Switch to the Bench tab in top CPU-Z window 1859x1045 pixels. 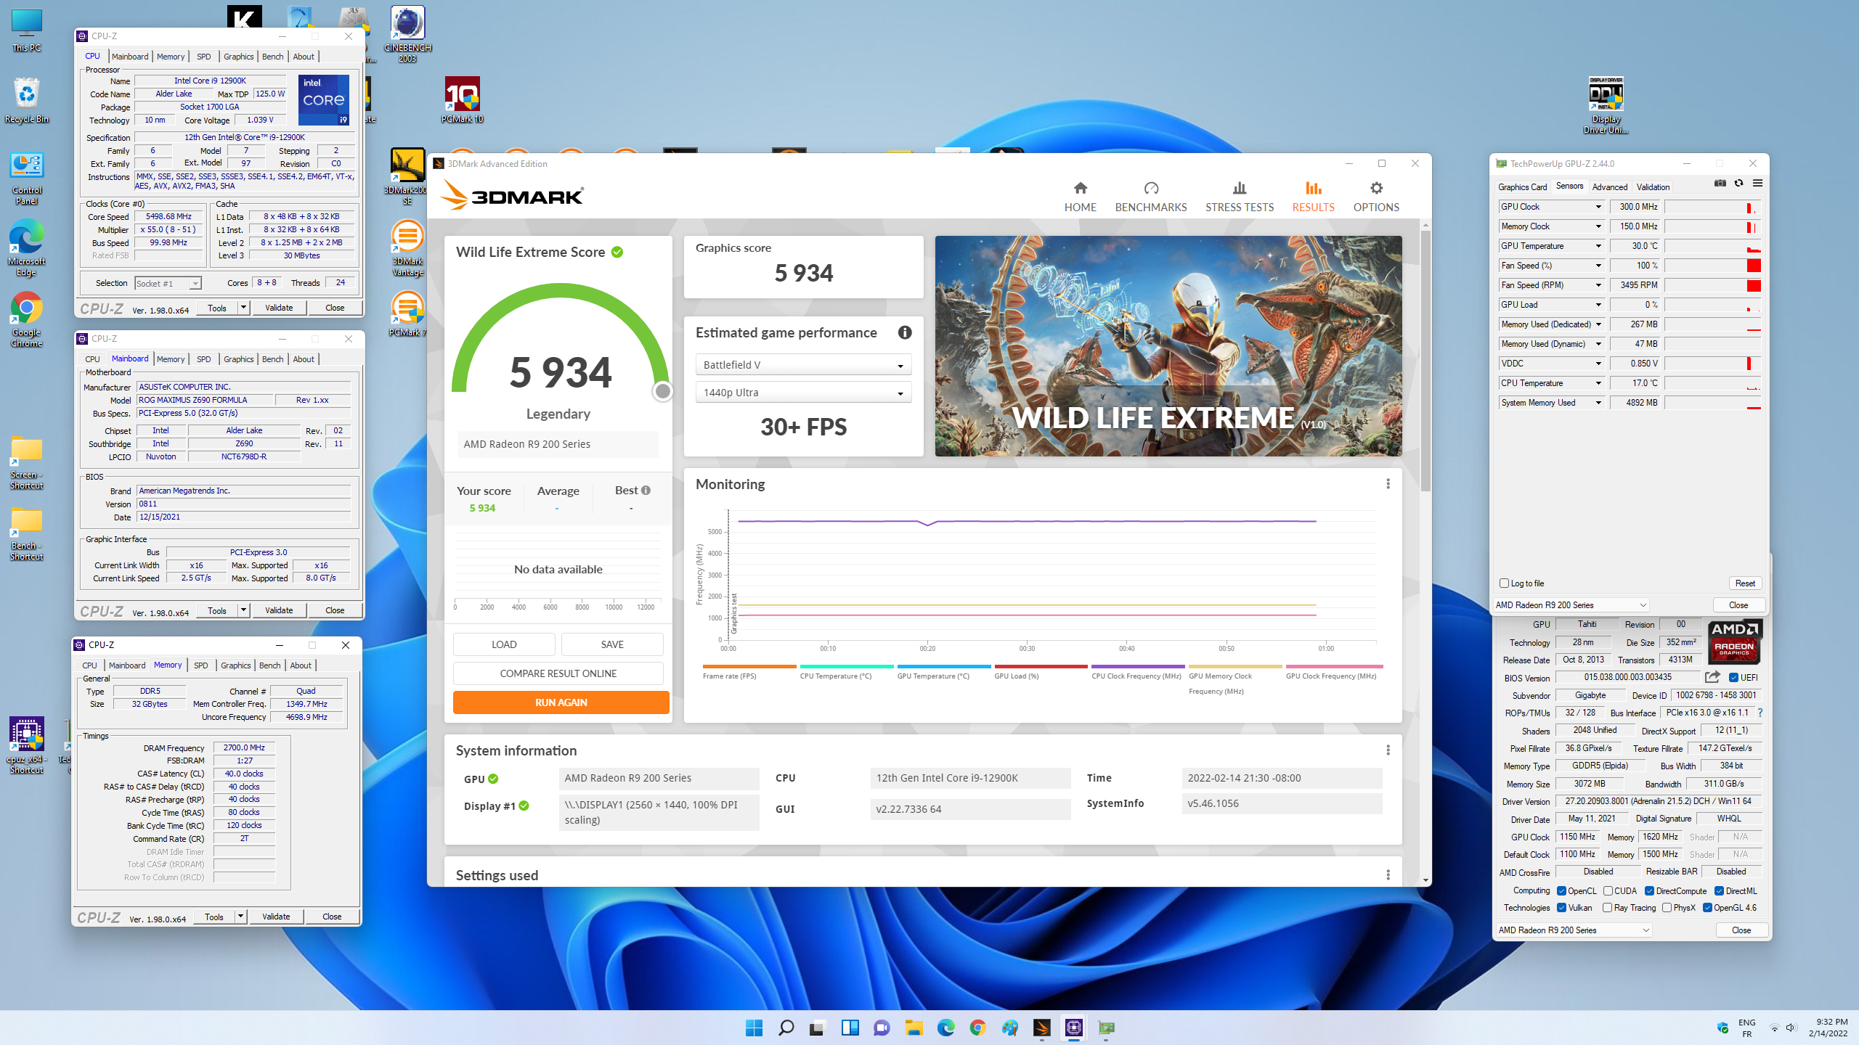pyautogui.click(x=272, y=57)
